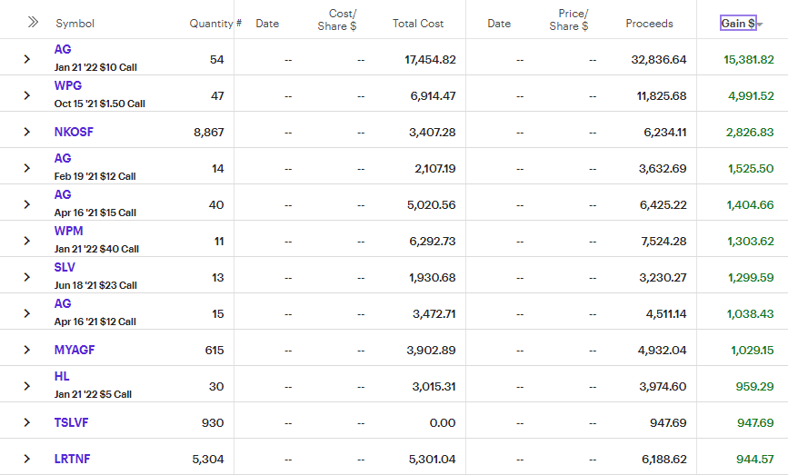The width and height of the screenshot is (788, 475).
Task: Click the double-chevron expand all icon
Action: 33,22
